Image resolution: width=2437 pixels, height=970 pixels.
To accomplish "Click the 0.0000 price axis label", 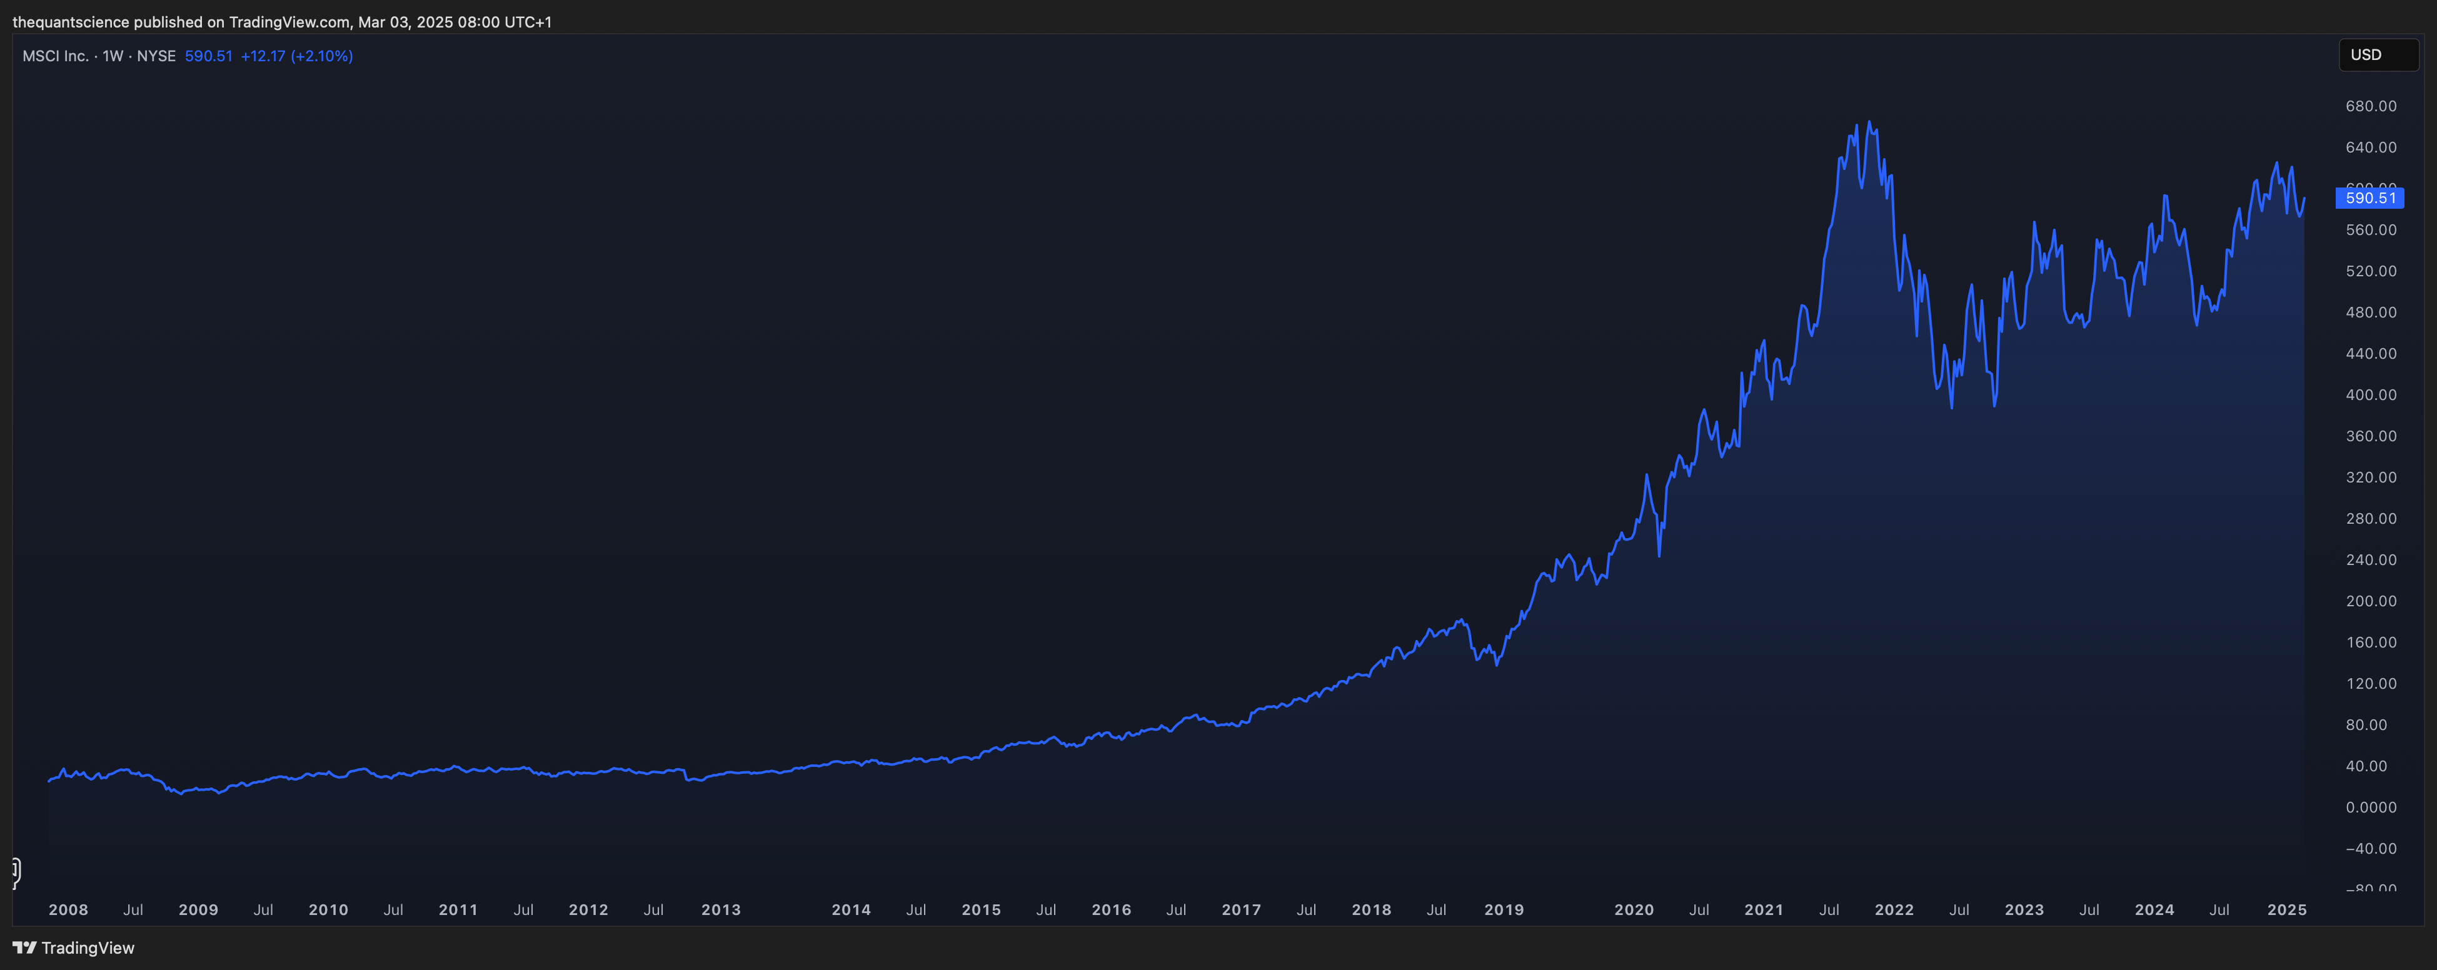I will click(2371, 807).
